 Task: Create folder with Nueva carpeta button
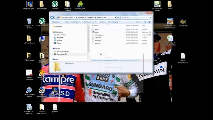pyautogui.click(x=113, y=22)
